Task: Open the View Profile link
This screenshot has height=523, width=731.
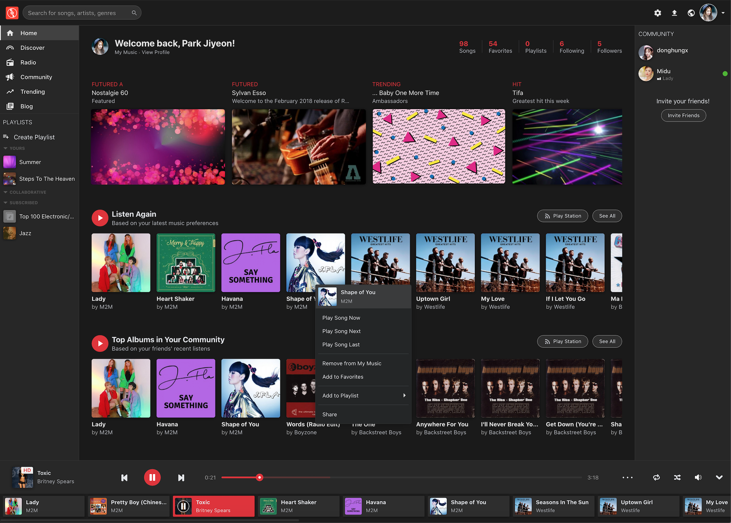Action: pos(156,52)
